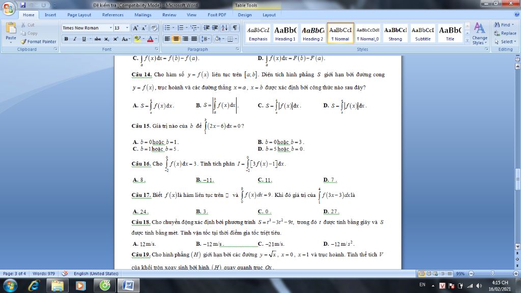Apply Emphasis style
The image size is (521, 293).
(x=258, y=33)
